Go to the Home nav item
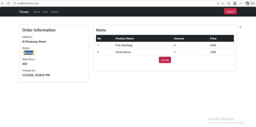This screenshot has width=256, height=127. click(37, 12)
